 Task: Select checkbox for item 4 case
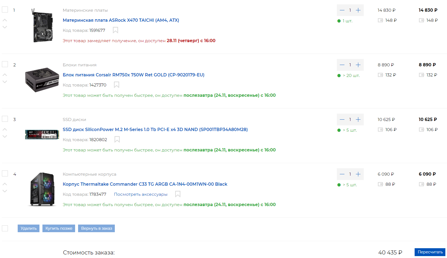click(5, 173)
